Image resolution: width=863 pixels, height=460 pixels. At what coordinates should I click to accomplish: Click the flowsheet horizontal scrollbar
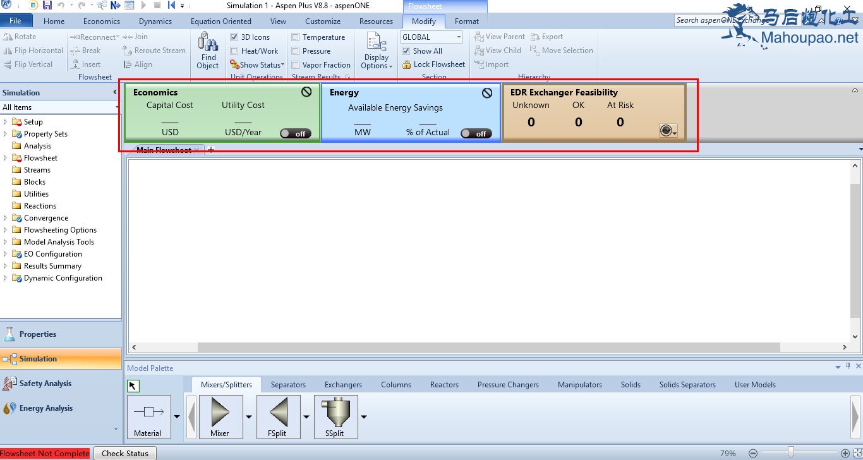[489, 347]
